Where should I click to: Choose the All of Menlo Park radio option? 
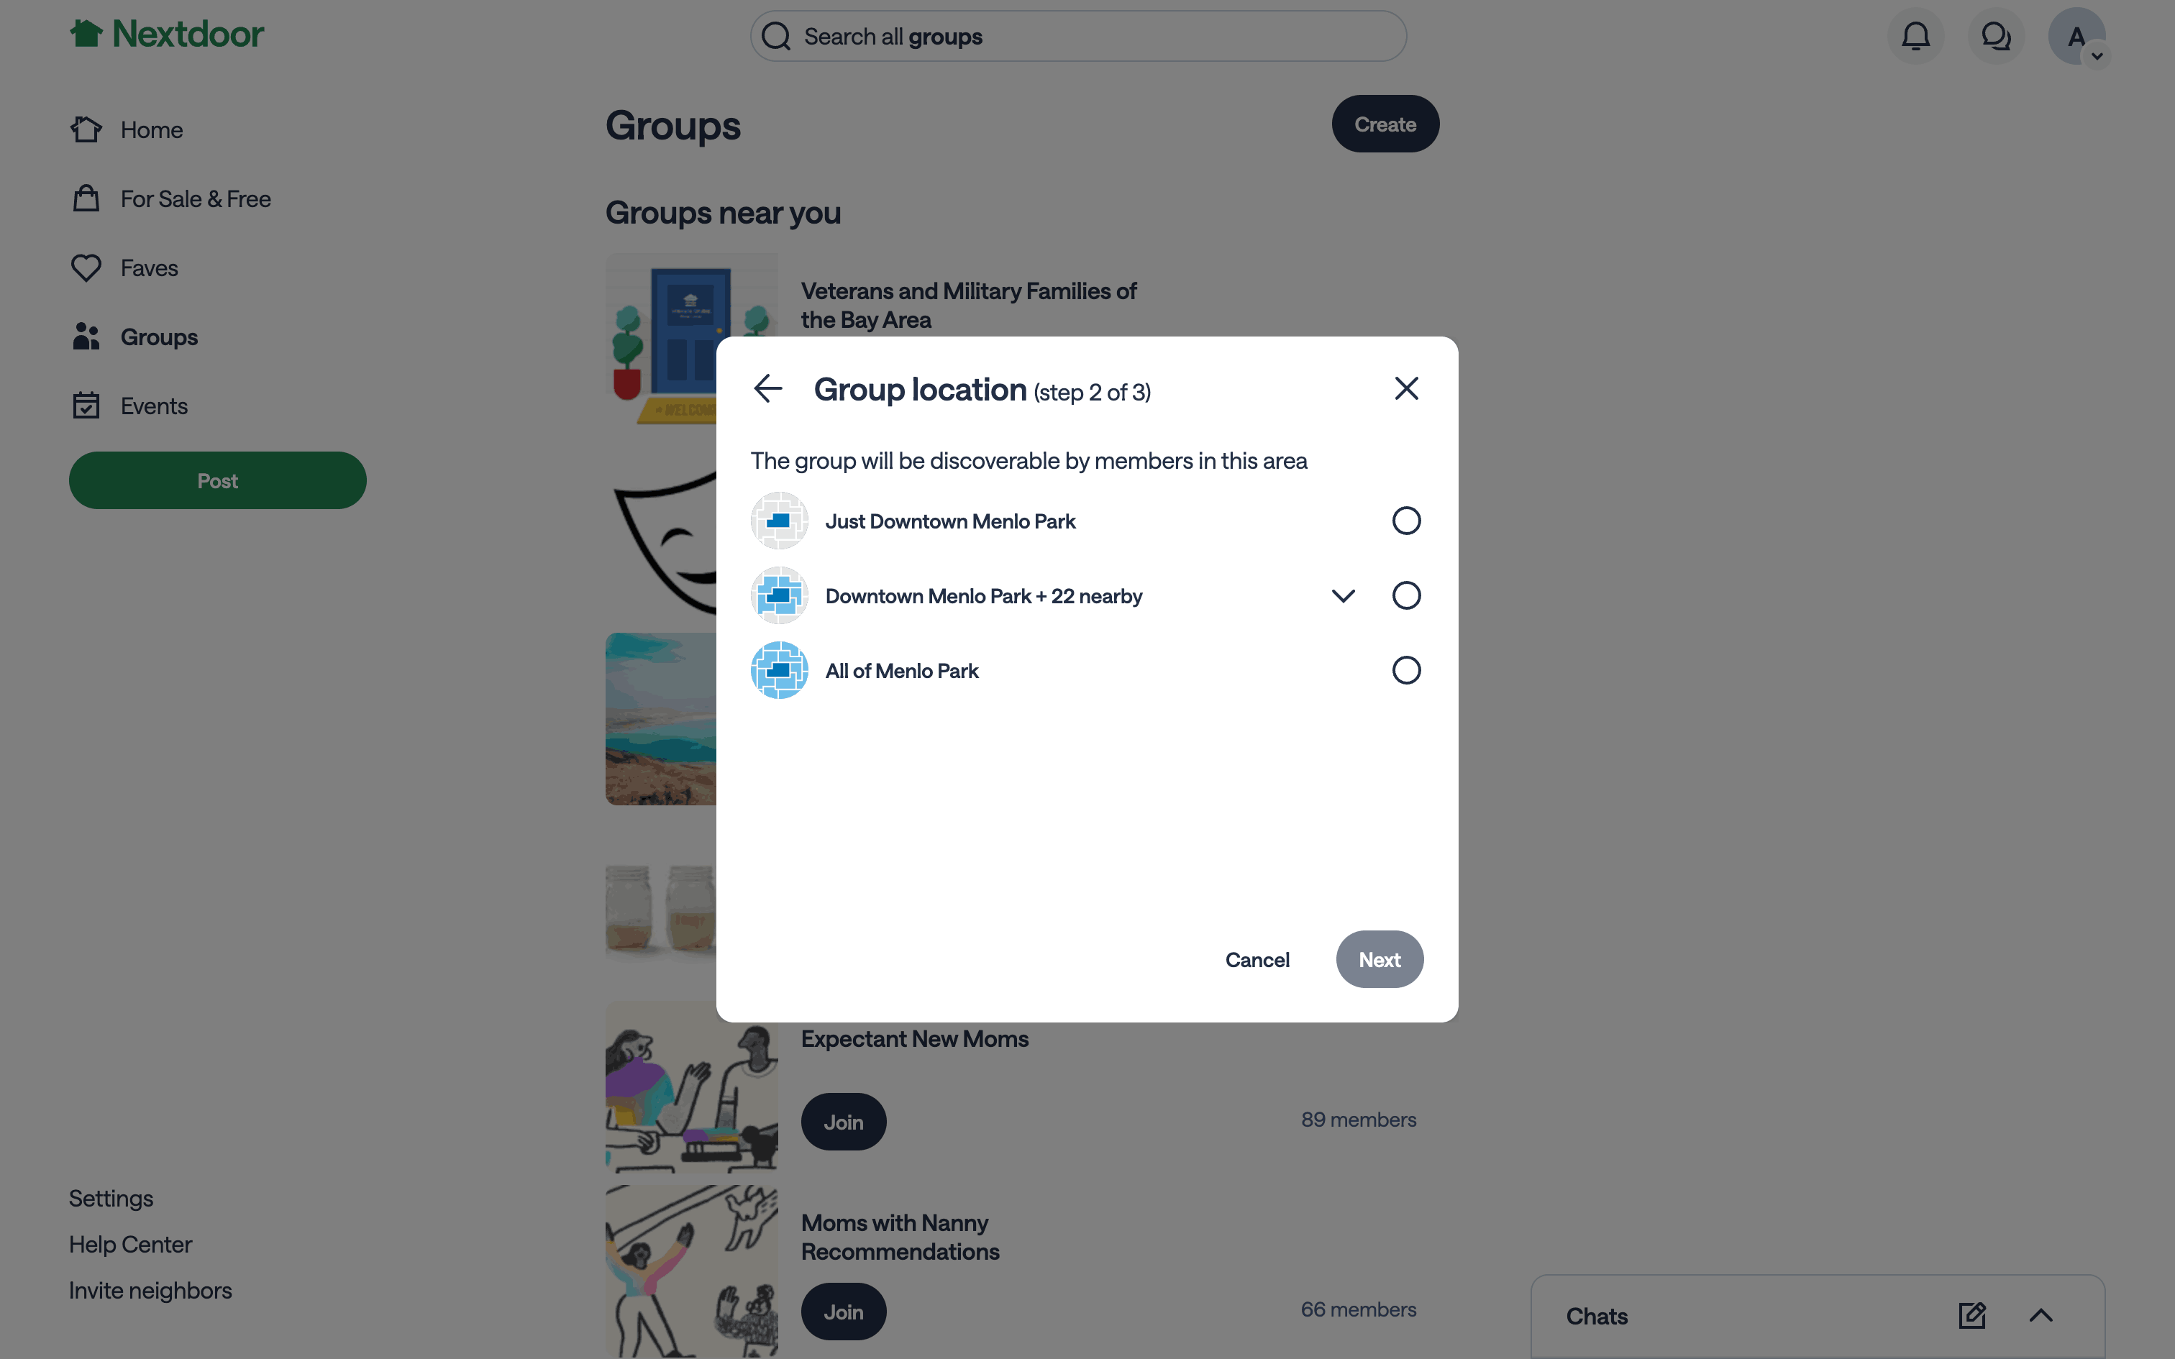tap(1405, 669)
